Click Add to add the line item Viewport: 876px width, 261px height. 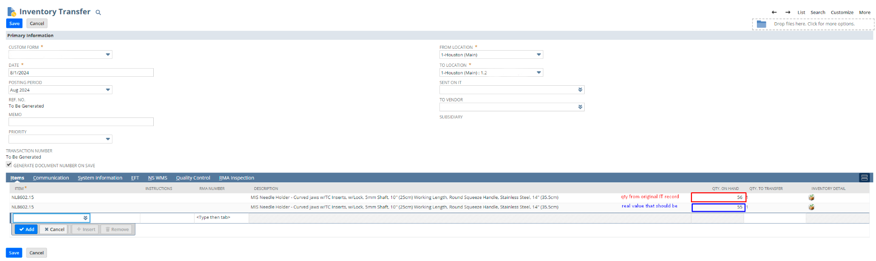click(26, 229)
